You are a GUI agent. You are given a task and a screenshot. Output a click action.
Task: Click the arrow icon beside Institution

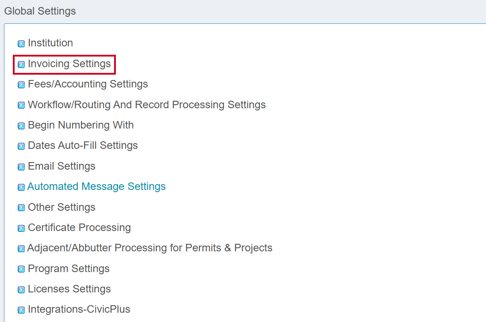pyautogui.click(x=21, y=44)
